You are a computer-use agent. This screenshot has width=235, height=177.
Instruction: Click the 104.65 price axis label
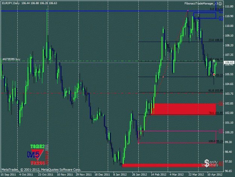coord(229,84)
